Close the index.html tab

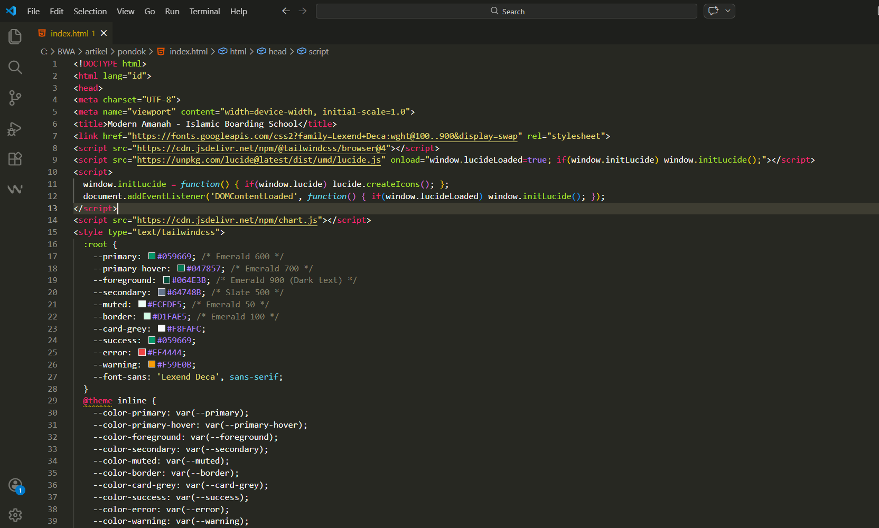104,33
